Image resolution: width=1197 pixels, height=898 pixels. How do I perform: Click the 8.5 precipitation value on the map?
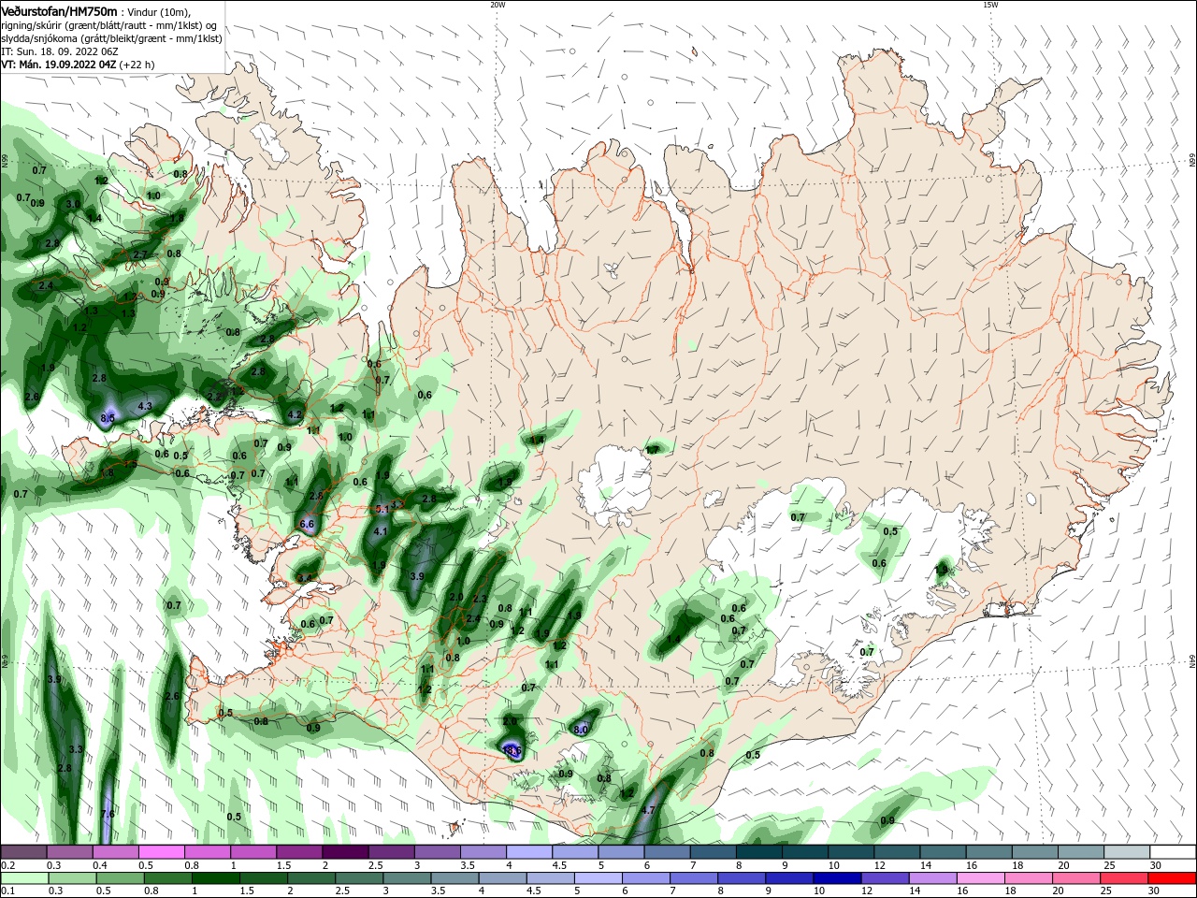108,417
